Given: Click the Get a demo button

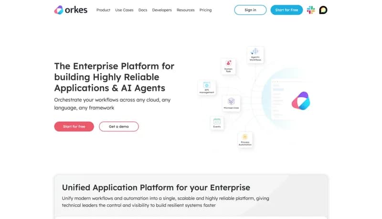Looking at the screenshot, I should 119,127.
